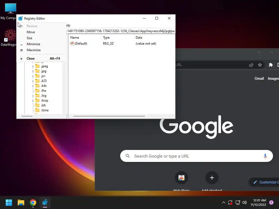Open Gmail link in Chrome

point(259,78)
